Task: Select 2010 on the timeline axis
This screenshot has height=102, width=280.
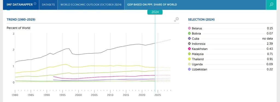Action: [110, 95]
